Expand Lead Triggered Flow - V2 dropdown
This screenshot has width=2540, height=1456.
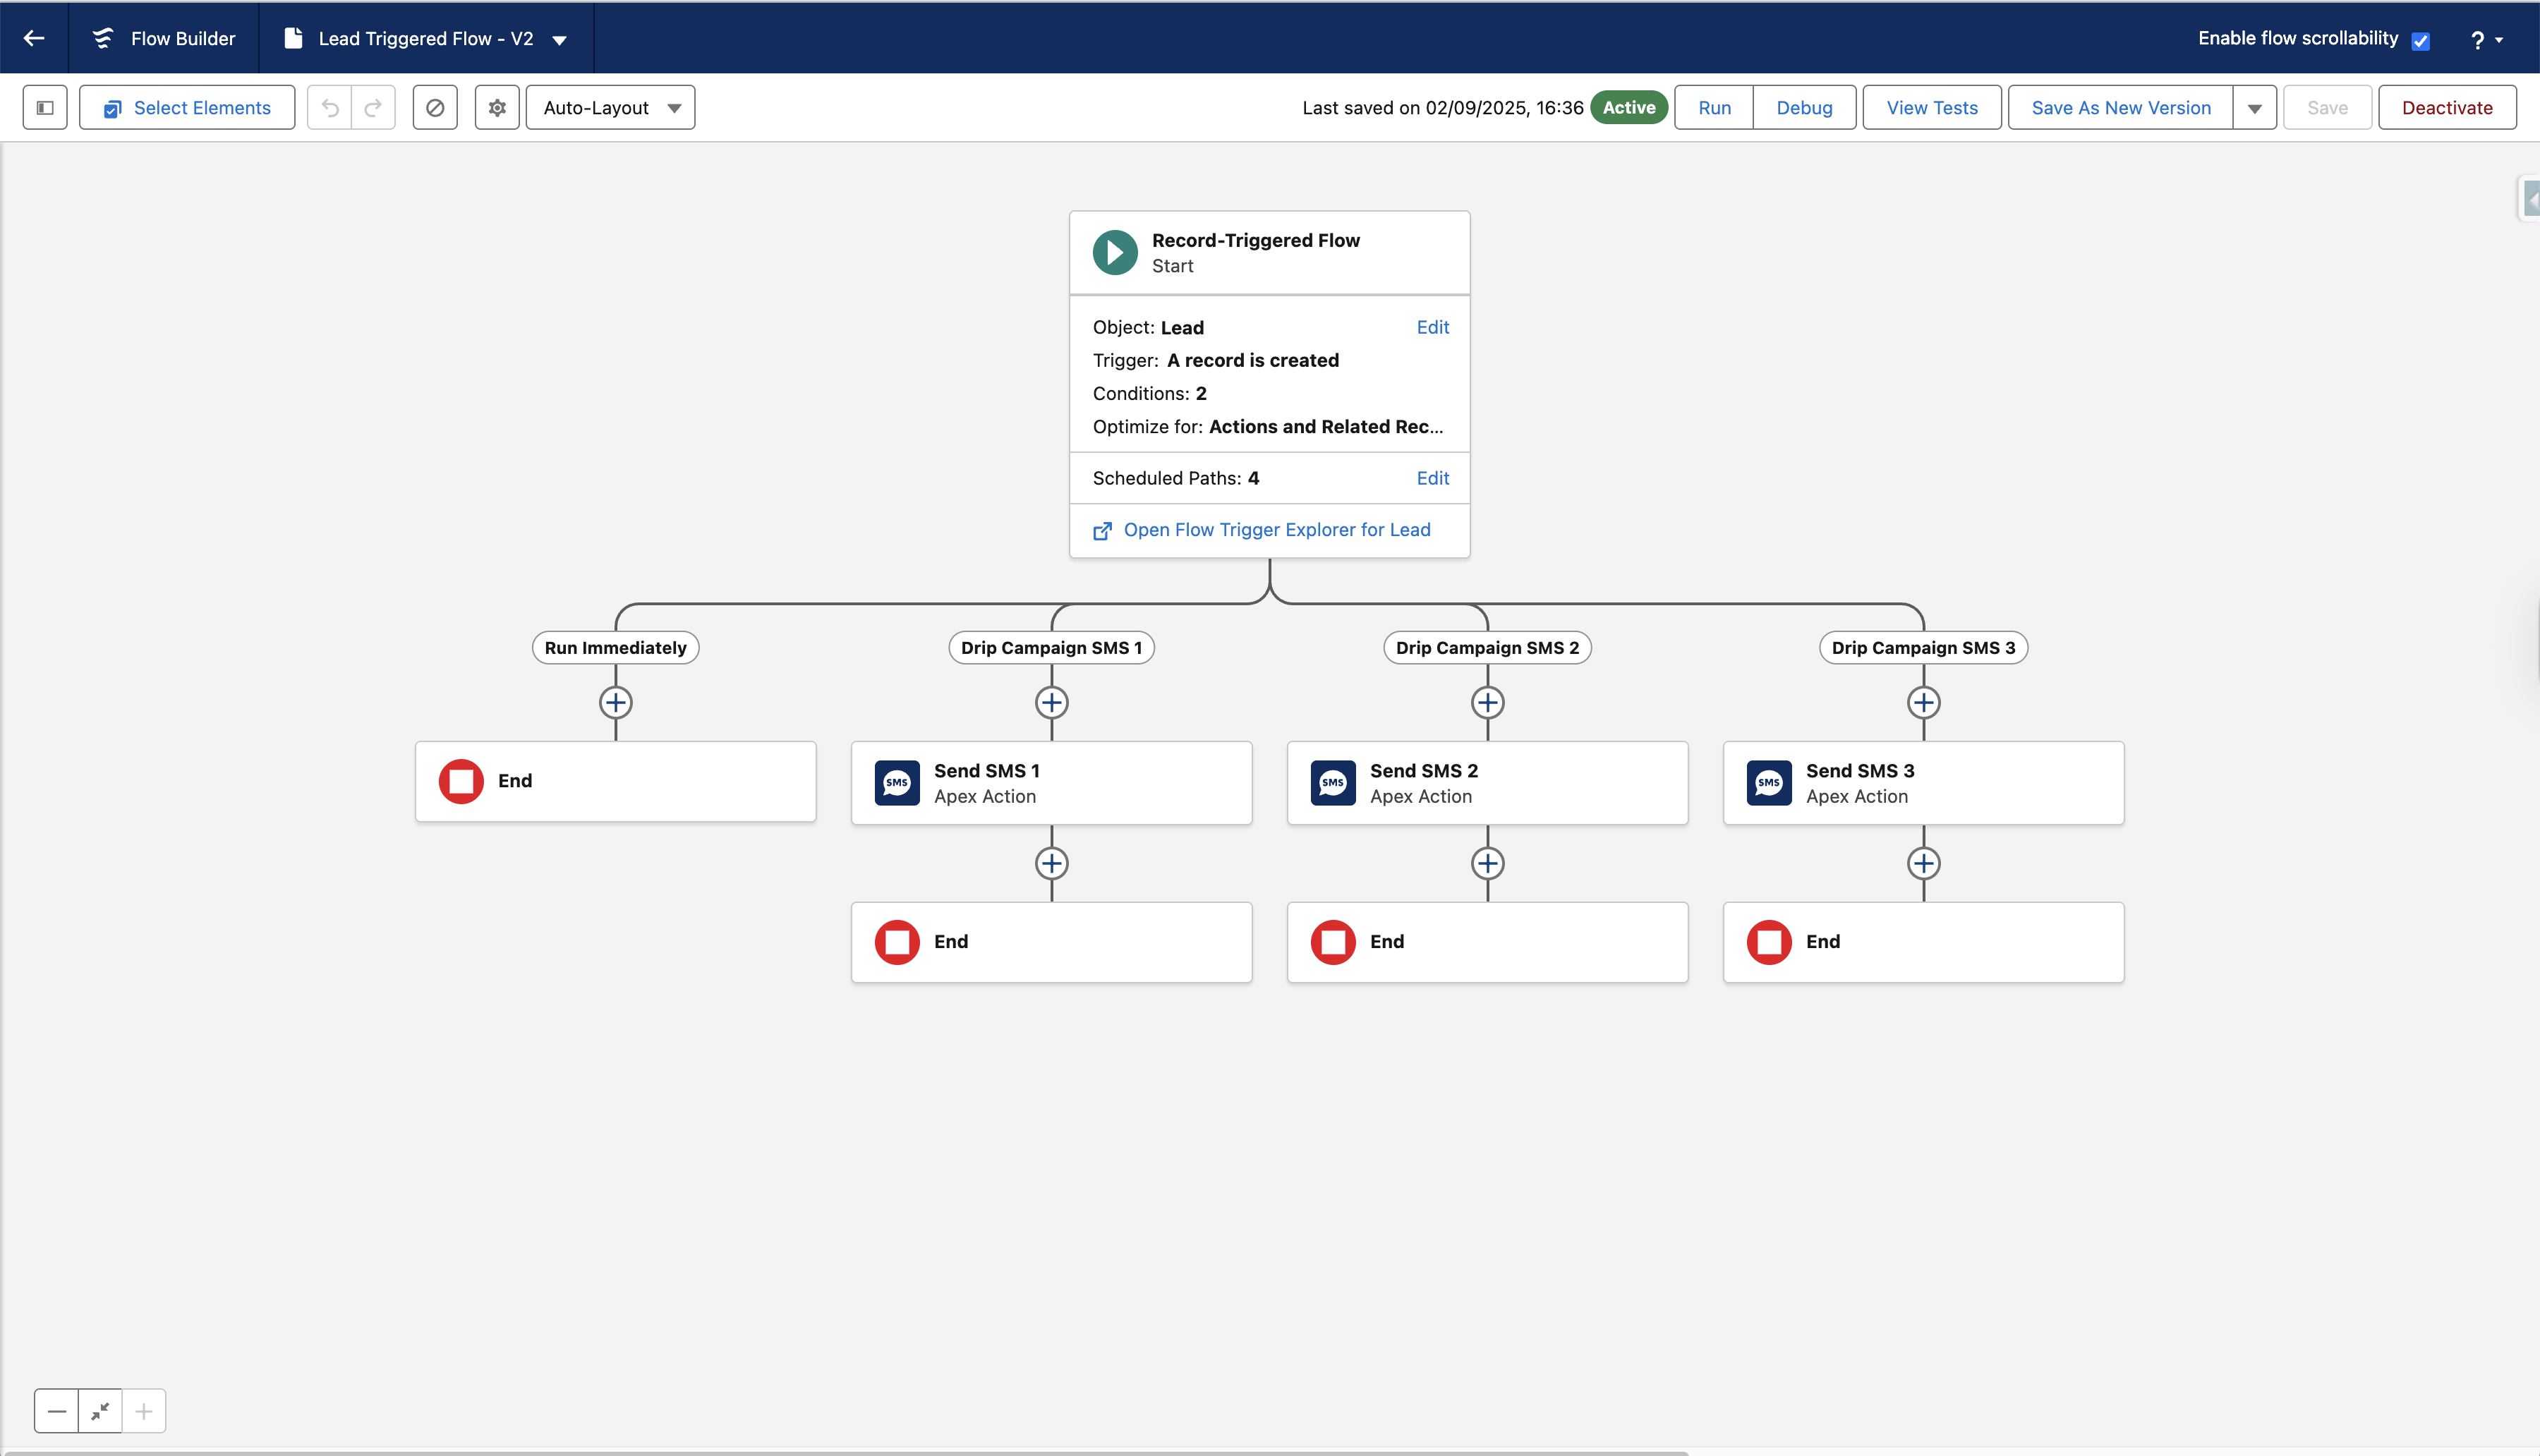(560, 40)
